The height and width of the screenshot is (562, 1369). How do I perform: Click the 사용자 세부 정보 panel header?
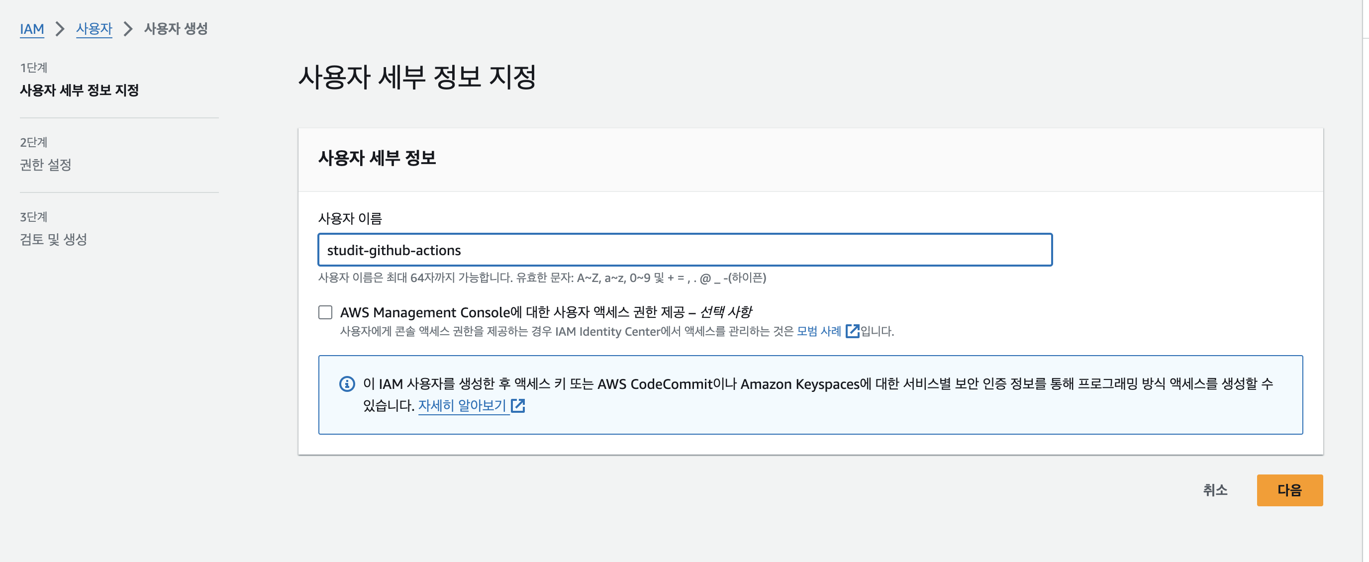377,158
